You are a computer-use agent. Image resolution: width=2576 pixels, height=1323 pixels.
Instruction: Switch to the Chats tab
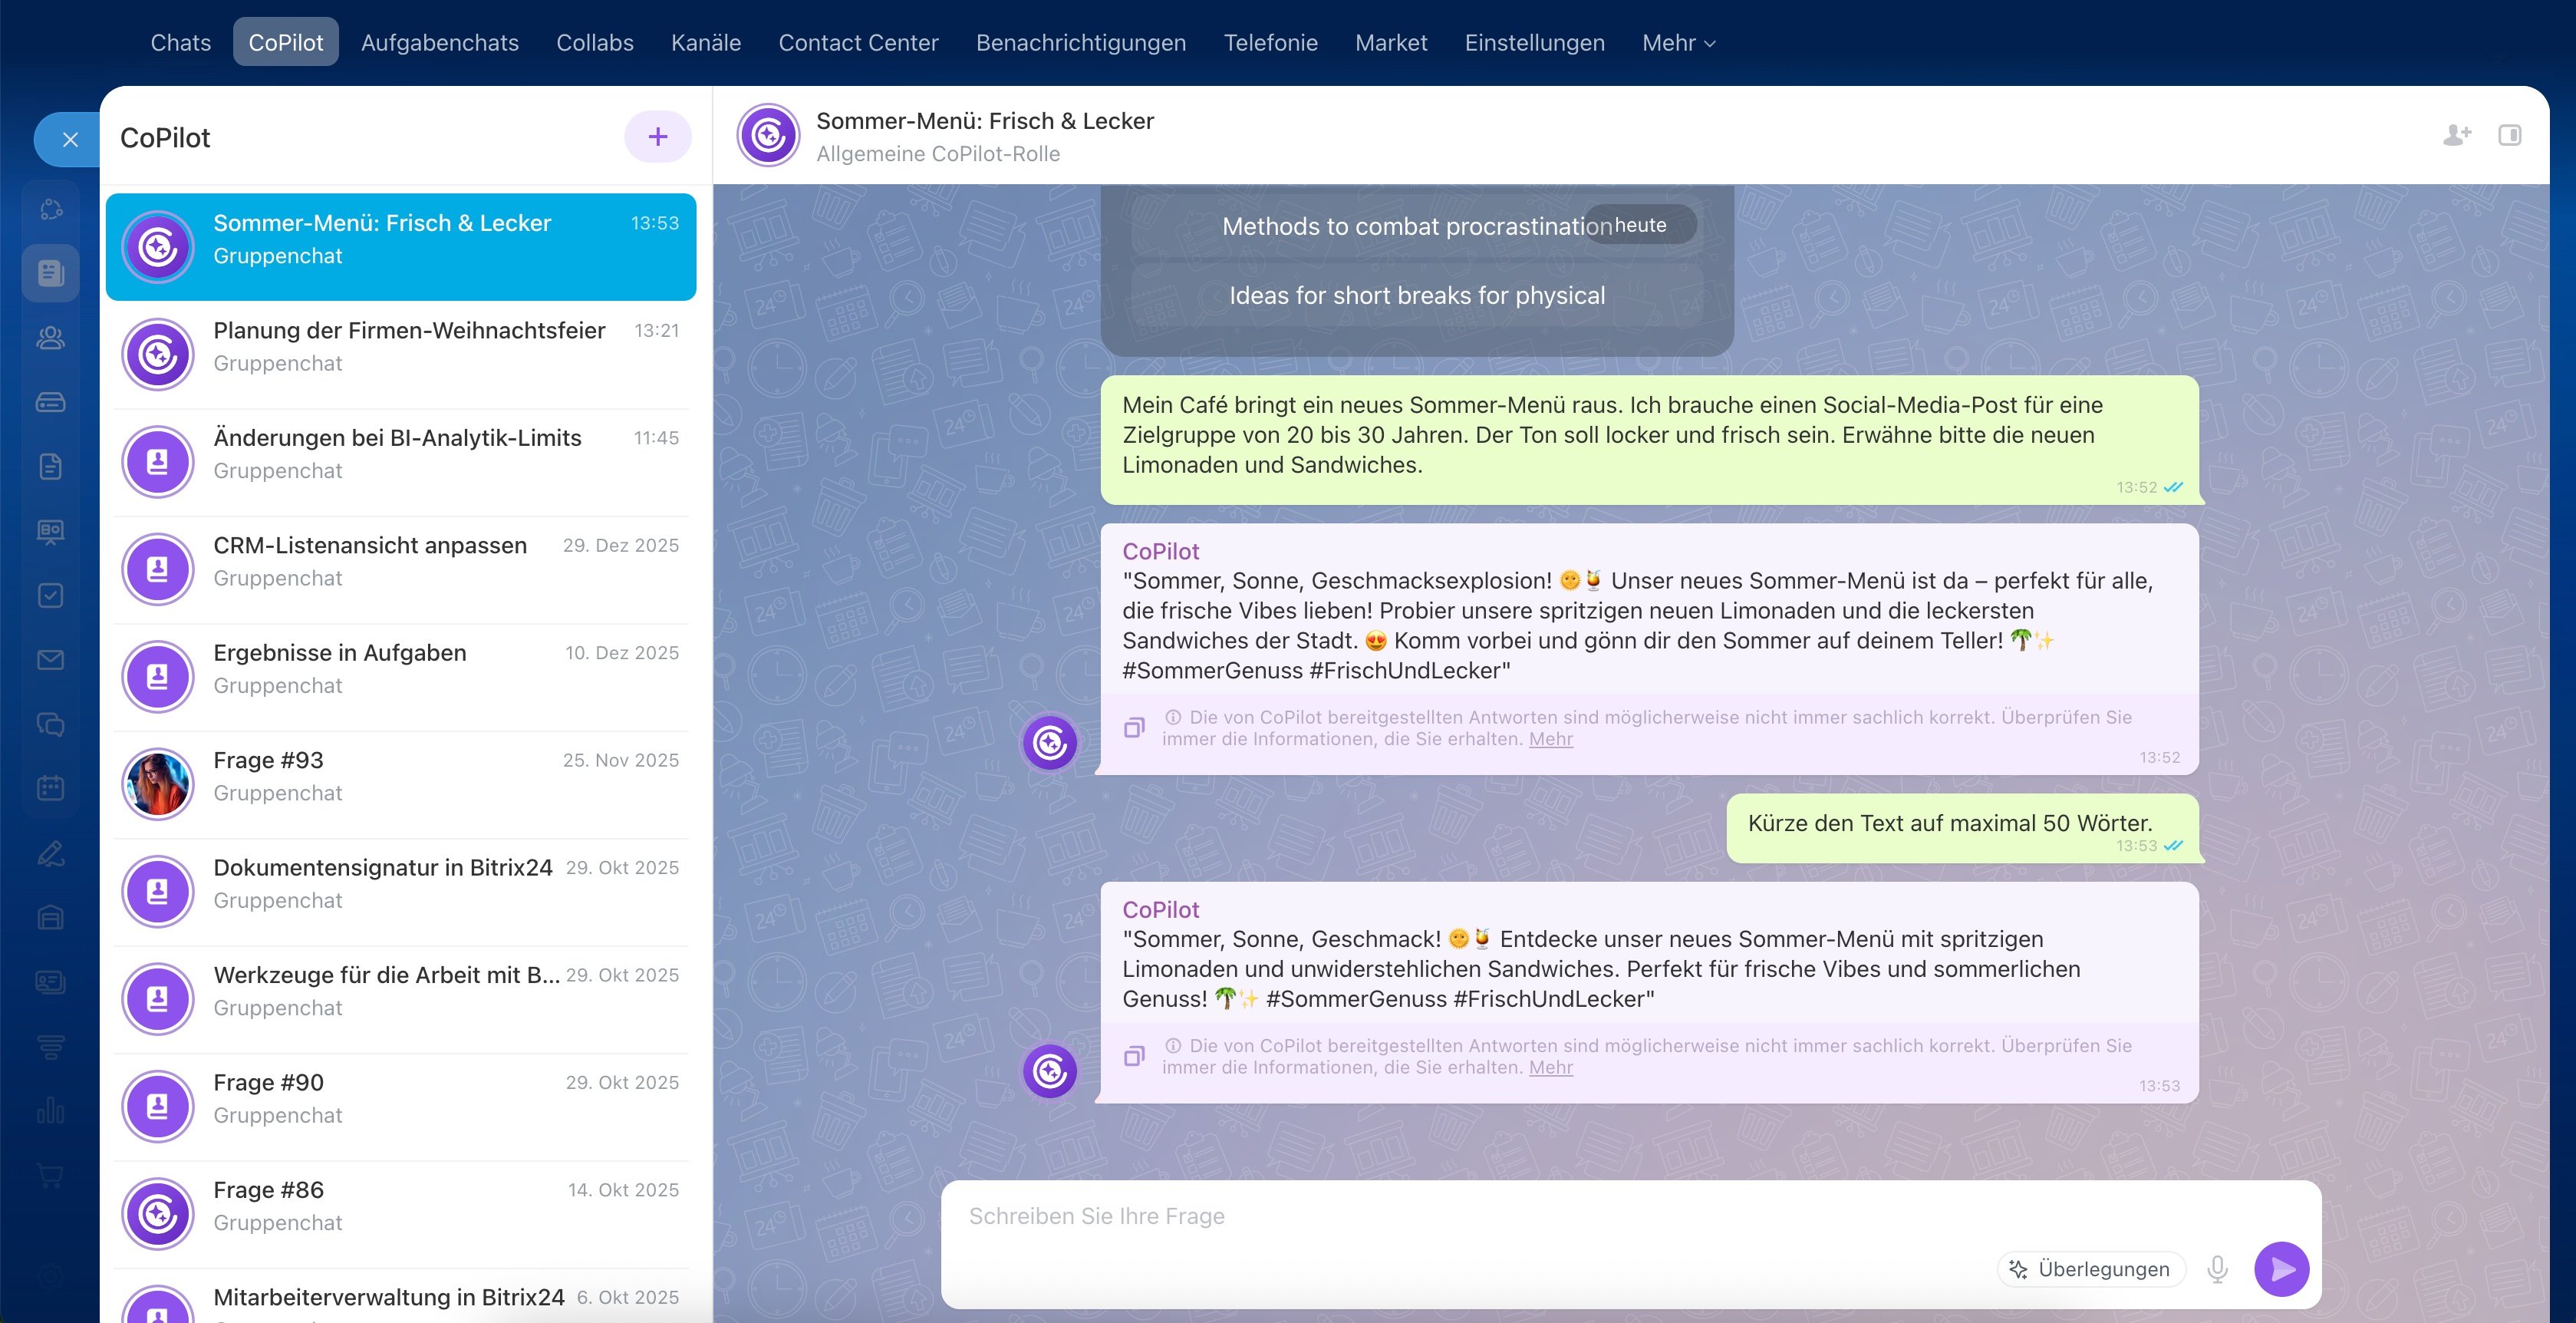coord(181,43)
